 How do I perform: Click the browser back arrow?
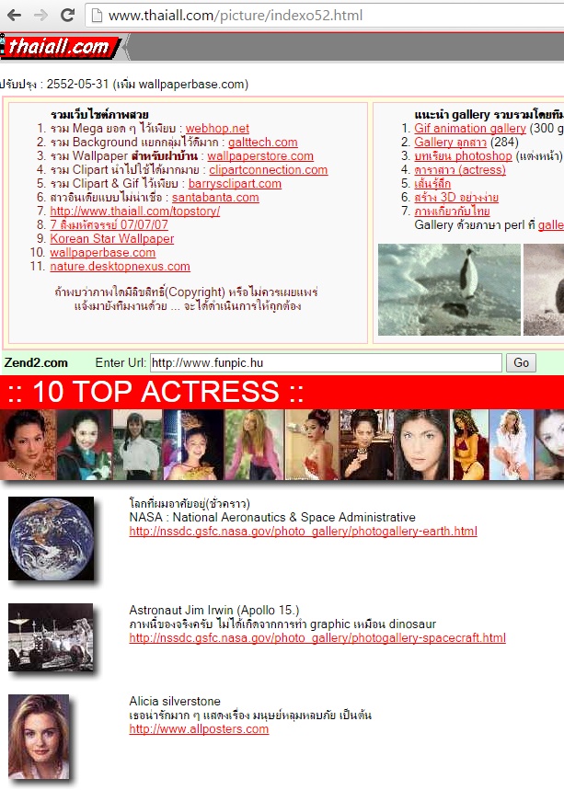click(15, 16)
